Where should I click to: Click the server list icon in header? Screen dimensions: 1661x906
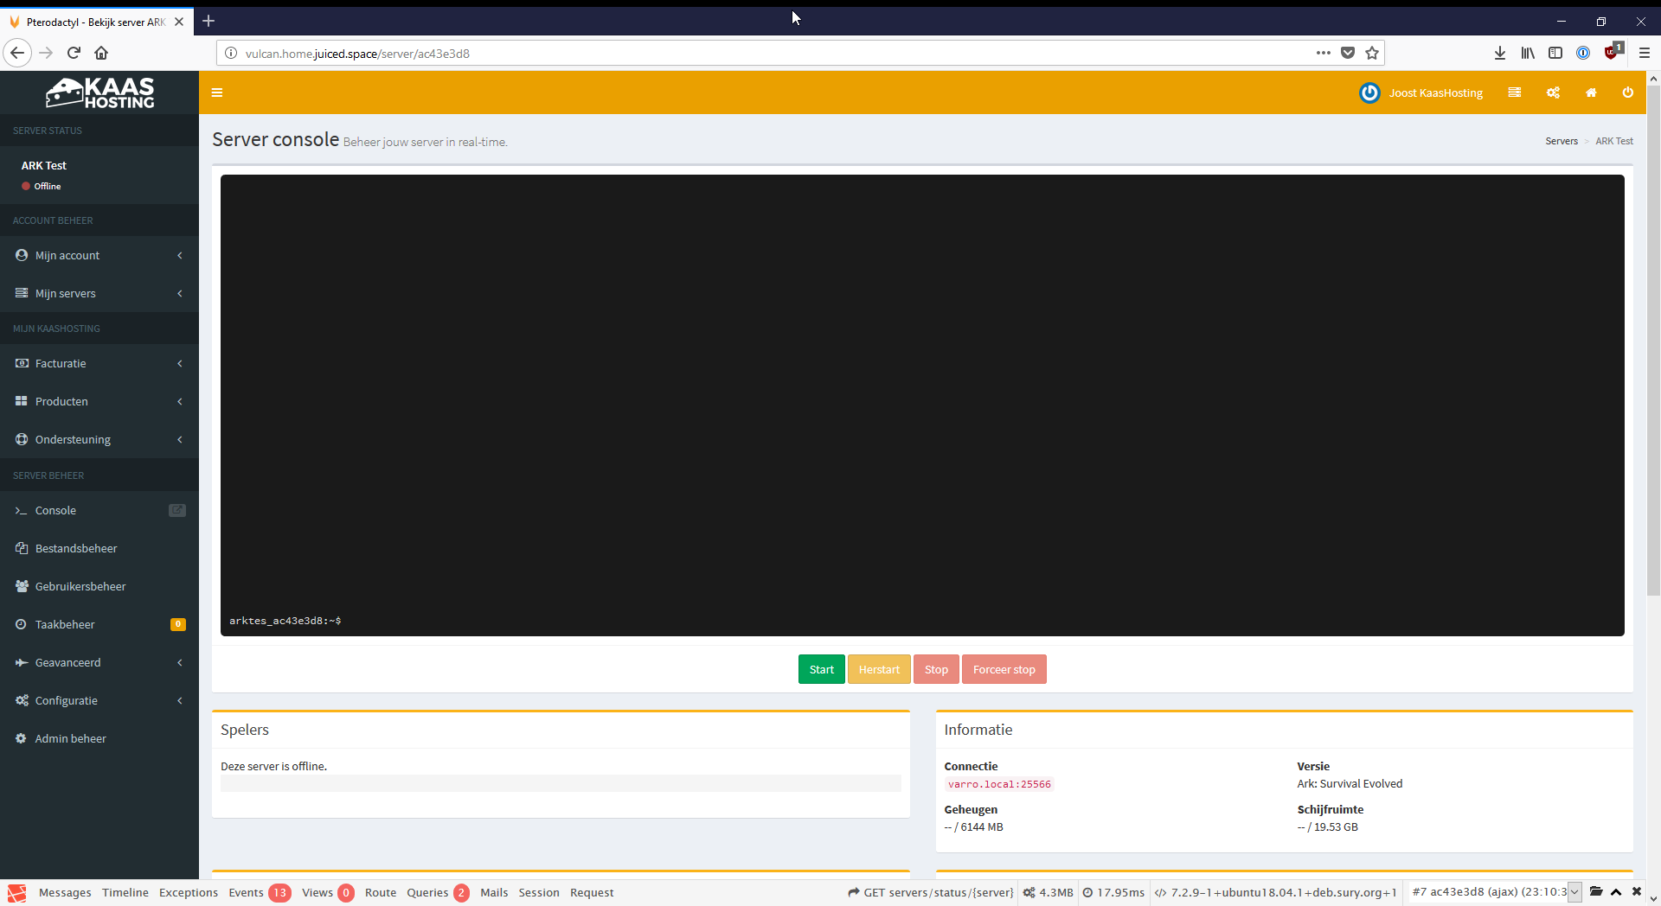[1514, 93]
